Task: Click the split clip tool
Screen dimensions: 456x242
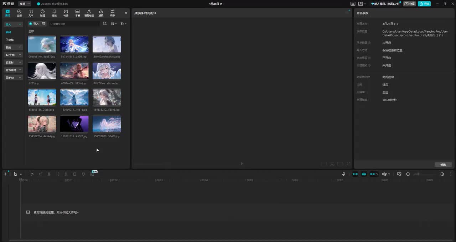Action: pyautogui.click(x=49, y=174)
